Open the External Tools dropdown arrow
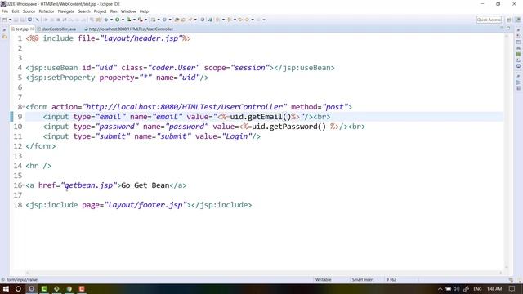This screenshot has width=523, height=294. pos(145,20)
